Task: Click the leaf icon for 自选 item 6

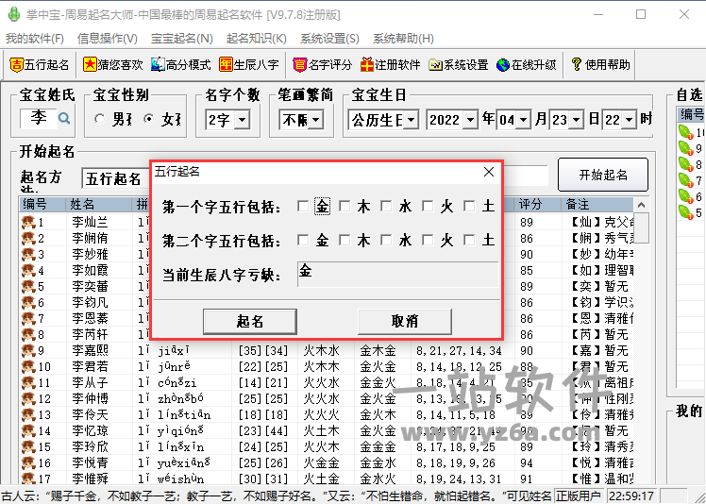Action: (x=685, y=197)
